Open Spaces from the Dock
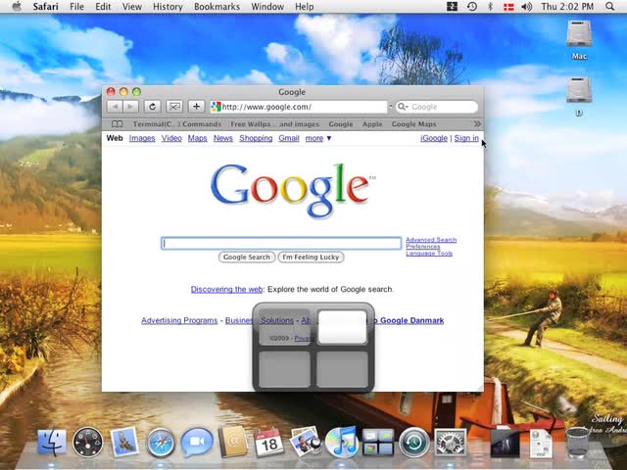Screen dimensions: 627x470 tap(378, 442)
